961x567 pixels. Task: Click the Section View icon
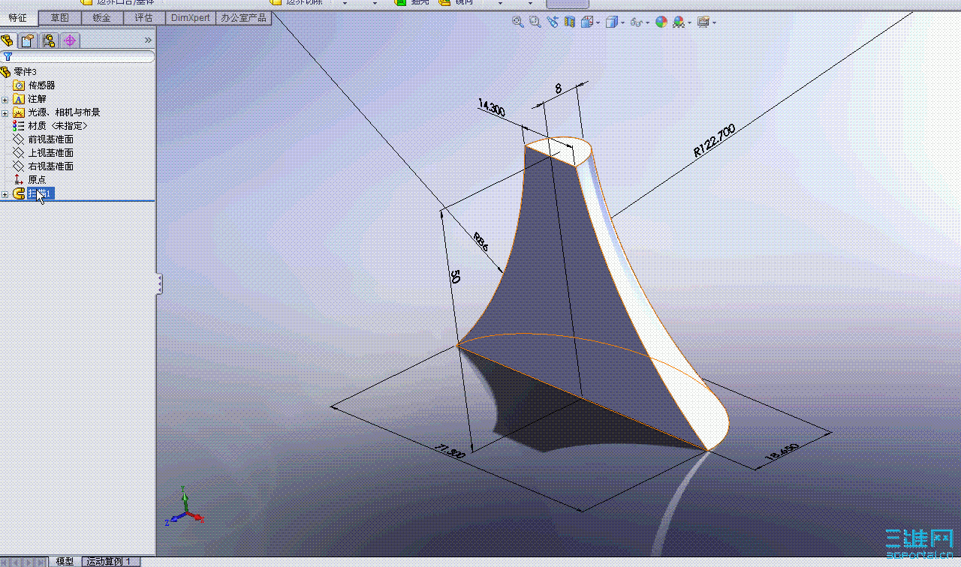click(x=569, y=22)
